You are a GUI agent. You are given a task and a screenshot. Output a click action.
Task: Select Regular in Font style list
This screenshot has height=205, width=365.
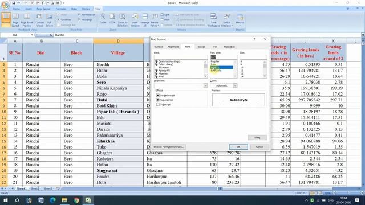(x=214, y=61)
